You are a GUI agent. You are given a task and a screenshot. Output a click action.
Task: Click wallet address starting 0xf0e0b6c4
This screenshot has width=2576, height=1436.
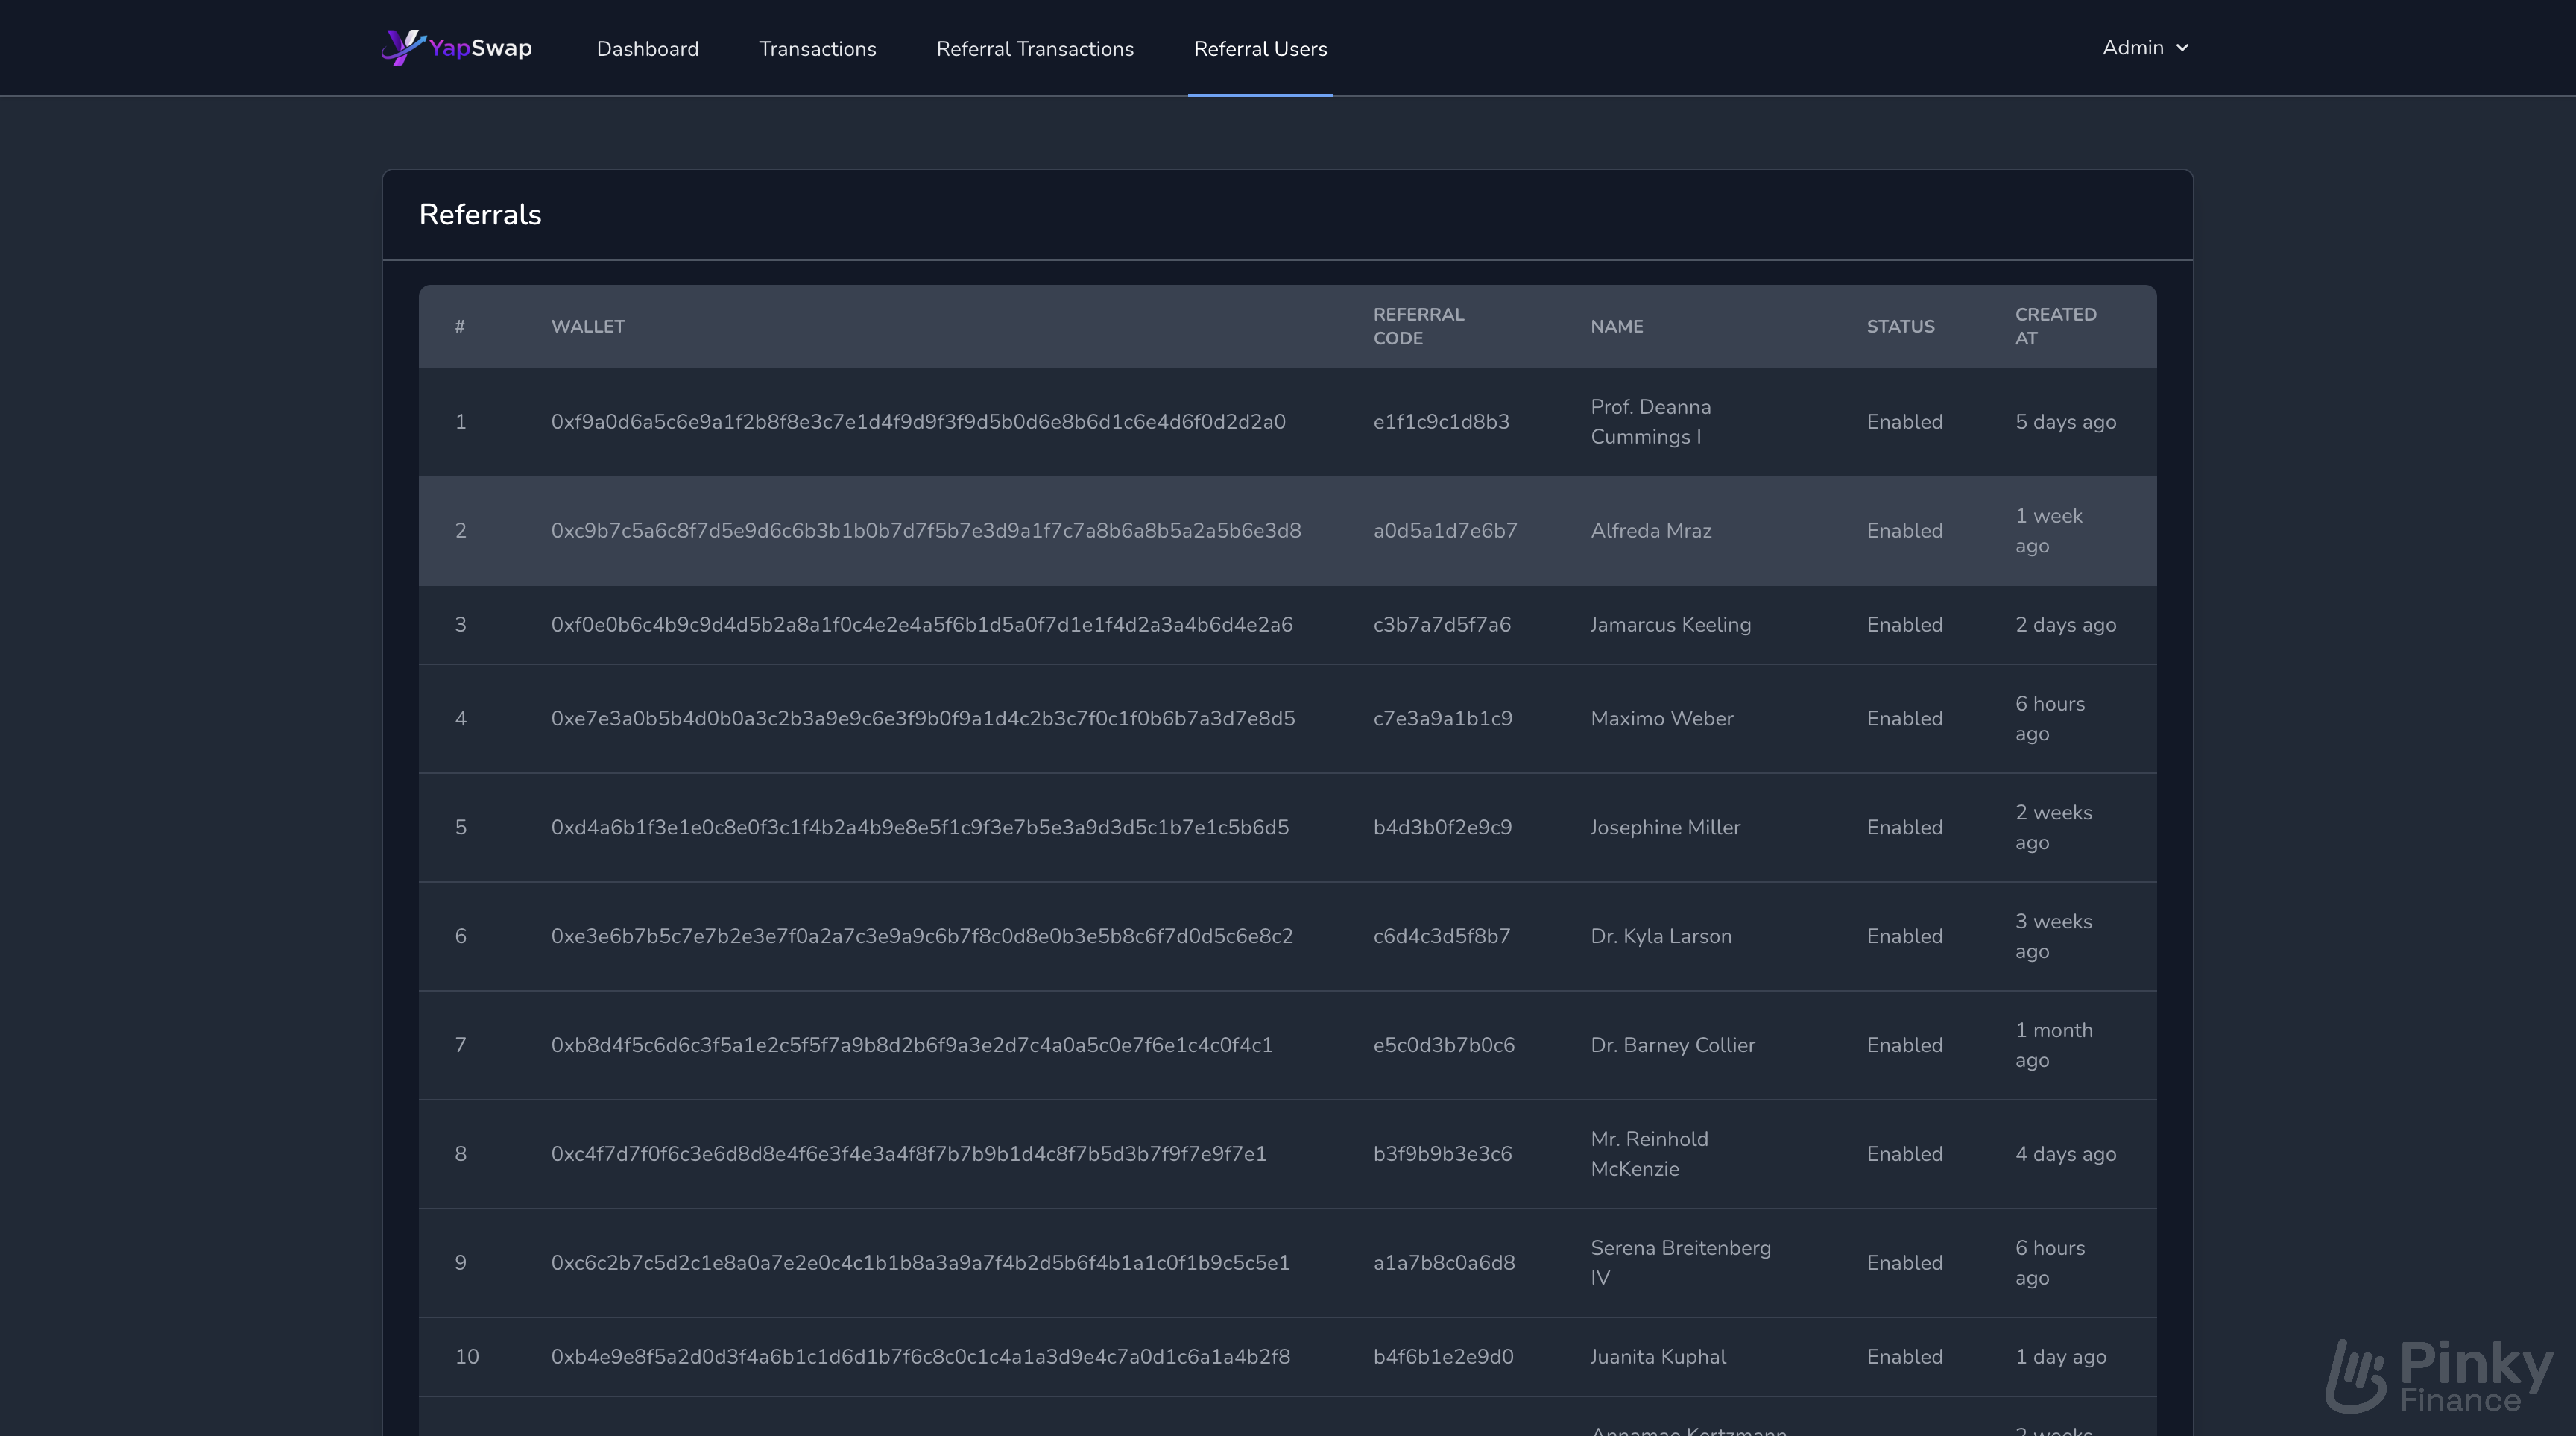tap(921, 624)
